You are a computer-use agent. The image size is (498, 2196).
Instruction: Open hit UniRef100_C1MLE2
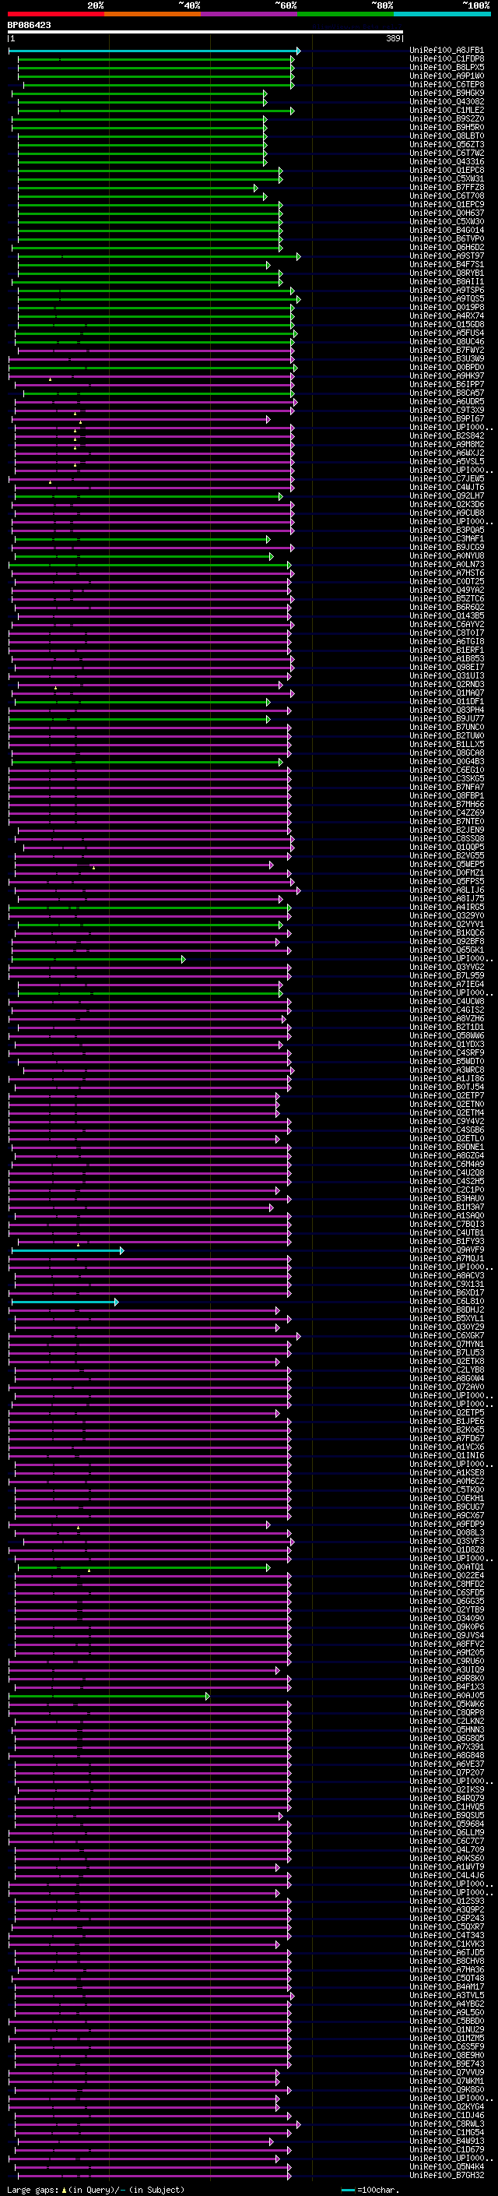coord(446,110)
